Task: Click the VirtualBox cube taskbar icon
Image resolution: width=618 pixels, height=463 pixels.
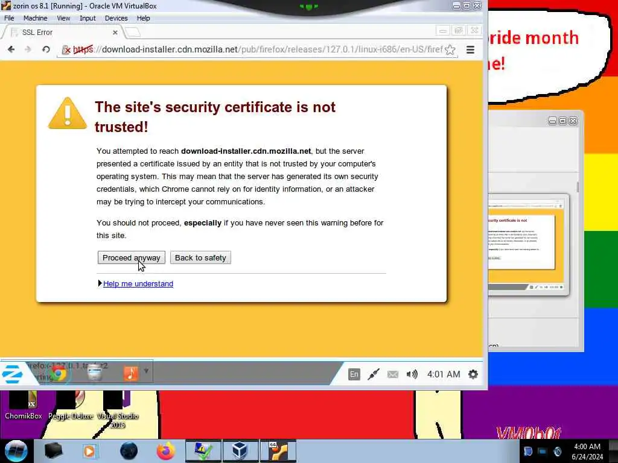Action: point(240,451)
